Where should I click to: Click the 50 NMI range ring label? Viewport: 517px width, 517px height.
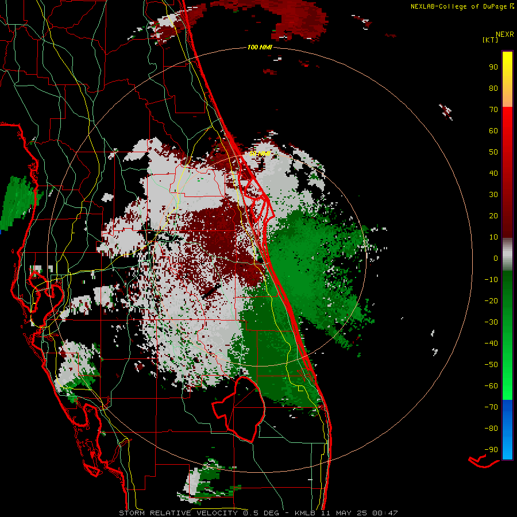pos(260,153)
